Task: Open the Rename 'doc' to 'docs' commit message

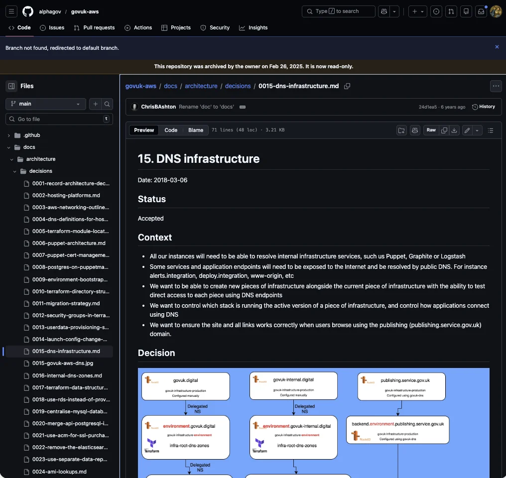Action: pos(206,107)
